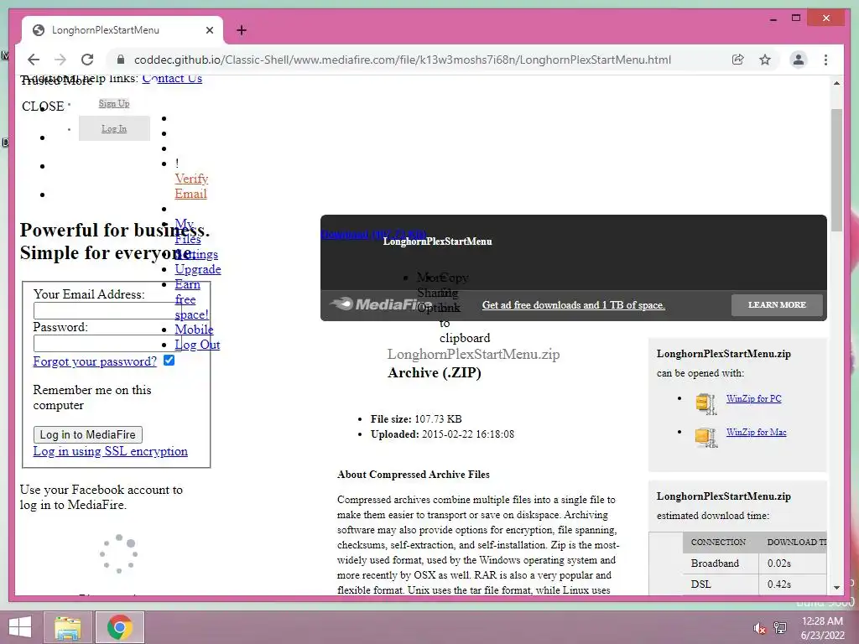
Task: Click the WinZip for Mac icon
Action: 705,438
